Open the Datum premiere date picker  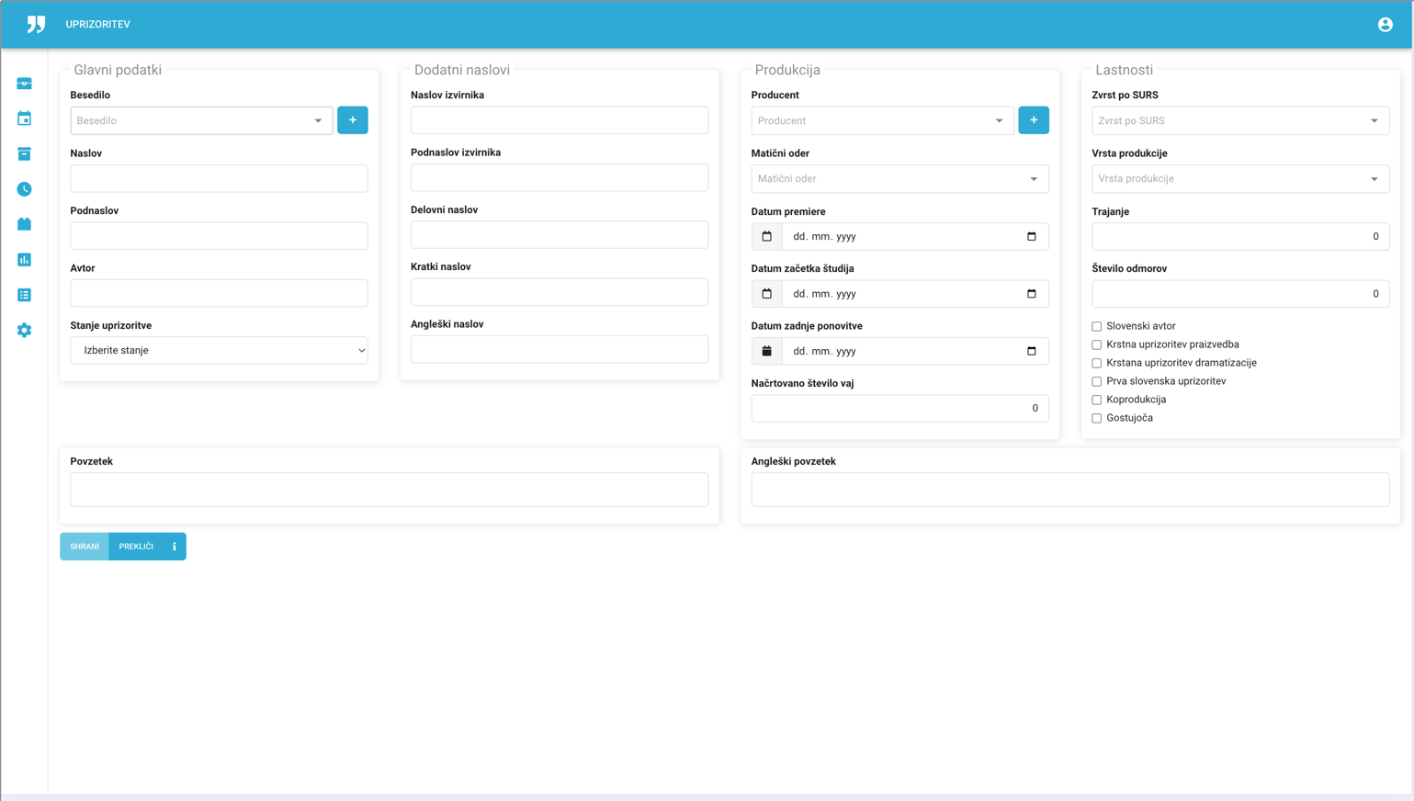[x=1031, y=237]
